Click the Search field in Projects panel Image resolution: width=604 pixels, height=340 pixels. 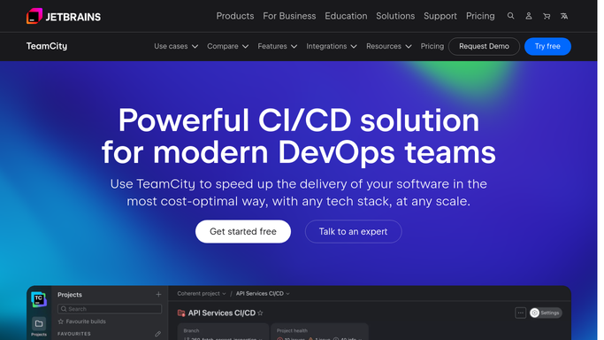point(110,309)
